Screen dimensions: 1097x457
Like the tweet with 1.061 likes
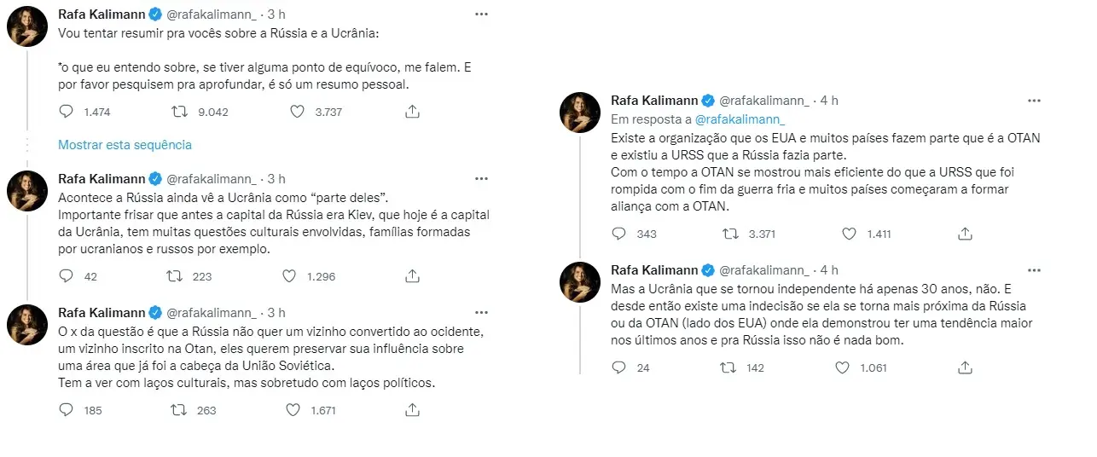pyautogui.click(x=843, y=367)
